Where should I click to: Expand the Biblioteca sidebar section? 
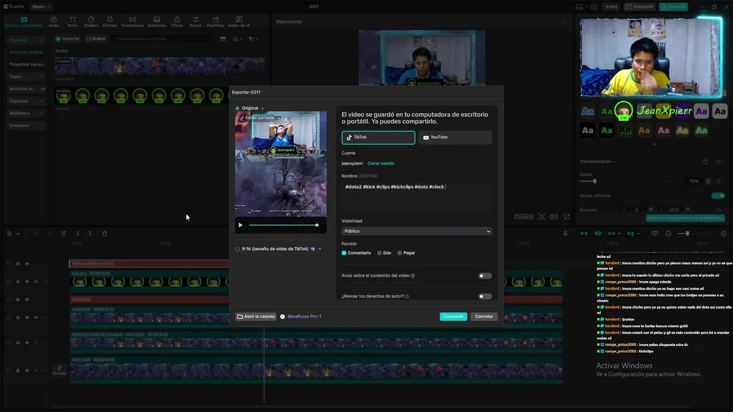26,113
